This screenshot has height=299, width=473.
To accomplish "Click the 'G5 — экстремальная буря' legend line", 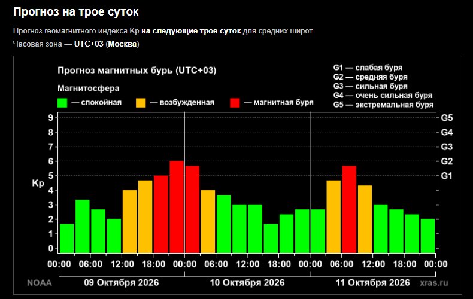I will (x=383, y=105).
